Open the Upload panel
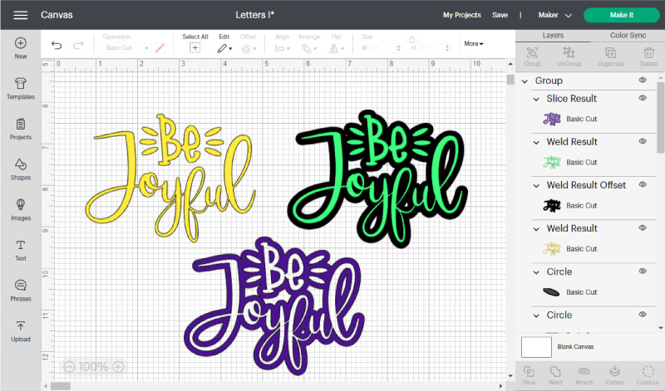Viewport: 665px width, 391px height. click(20, 330)
